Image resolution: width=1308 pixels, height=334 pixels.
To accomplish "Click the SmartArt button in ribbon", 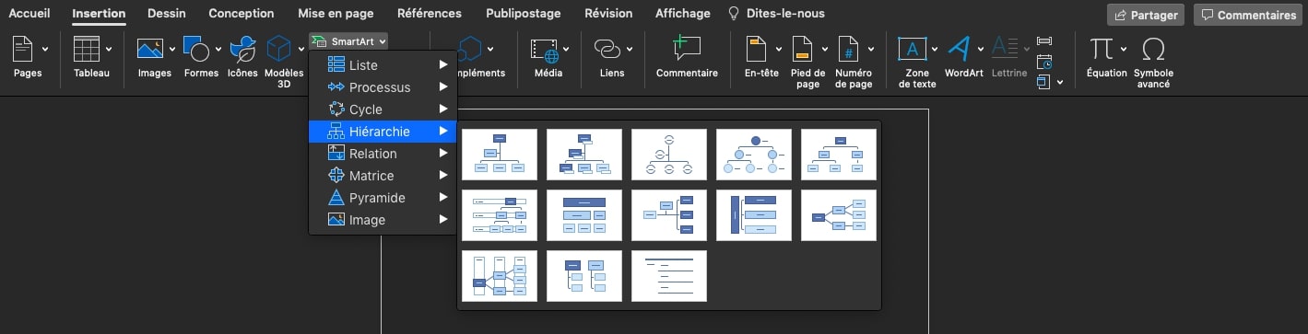I will pos(348,40).
